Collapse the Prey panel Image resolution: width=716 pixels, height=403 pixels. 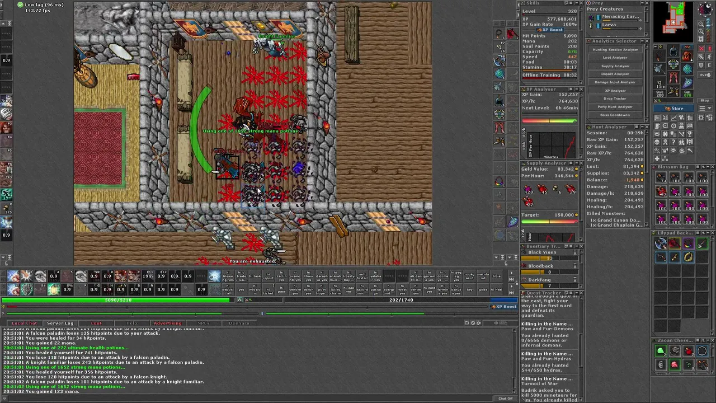point(642,3)
